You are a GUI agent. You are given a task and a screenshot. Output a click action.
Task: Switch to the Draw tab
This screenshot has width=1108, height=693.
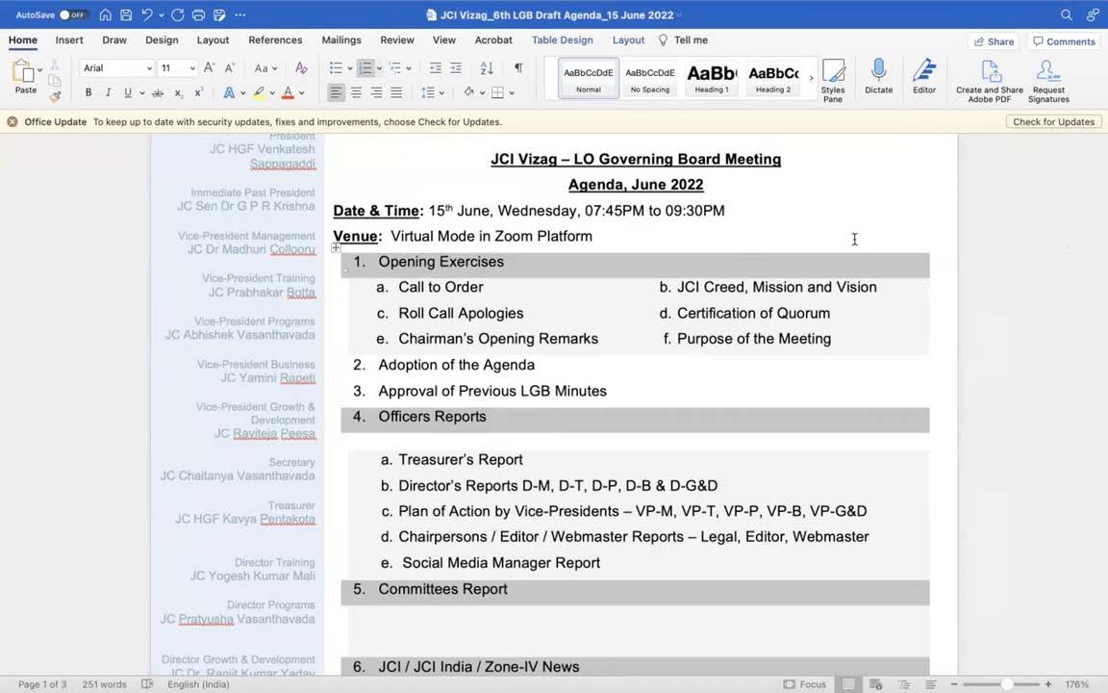click(114, 40)
